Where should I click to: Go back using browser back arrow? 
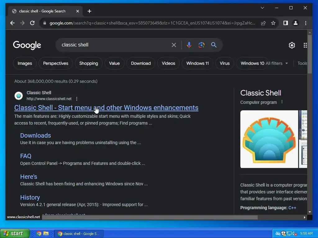click(12, 23)
